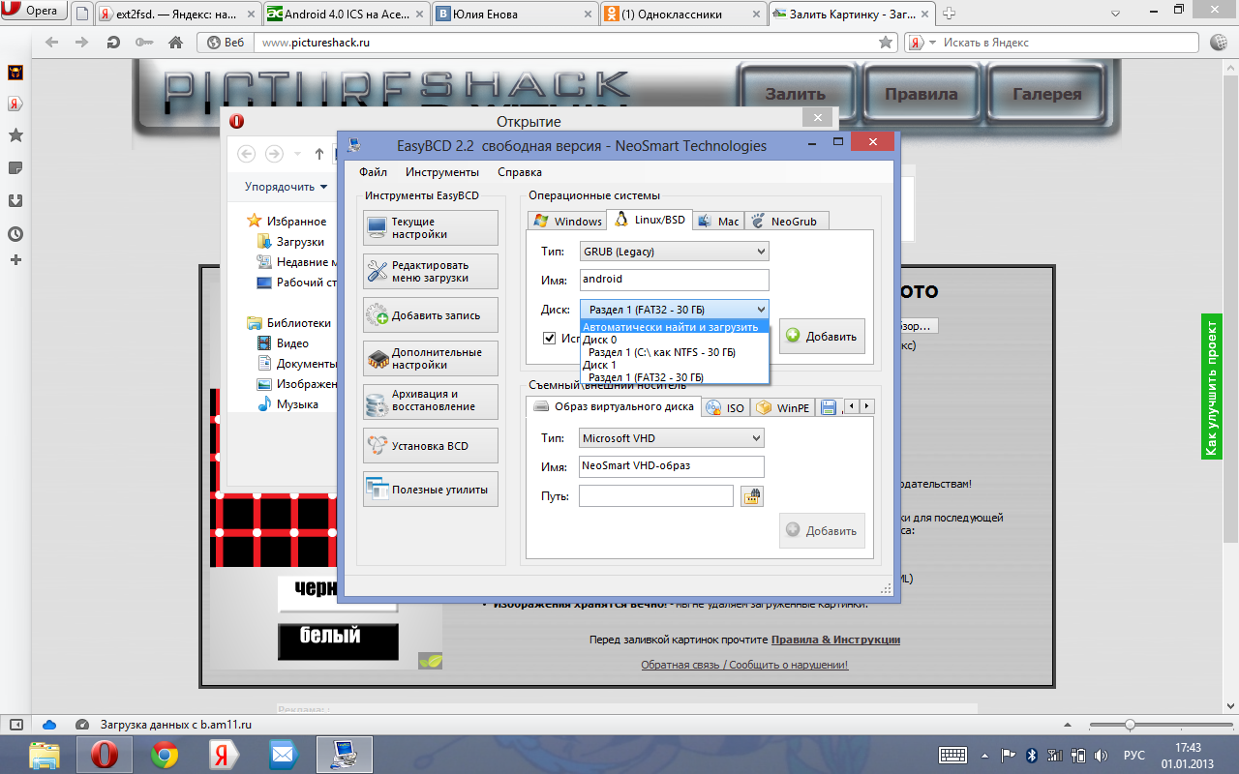Screen dimensions: 1239x774
Task: Open the Образ виртуального диска tab
Action: coord(614,406)
